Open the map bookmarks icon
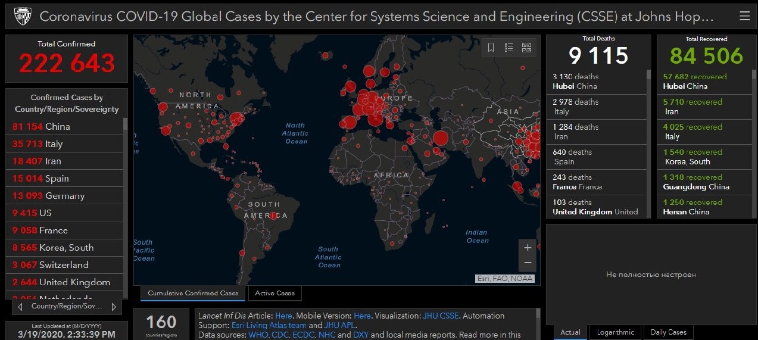 491,48
